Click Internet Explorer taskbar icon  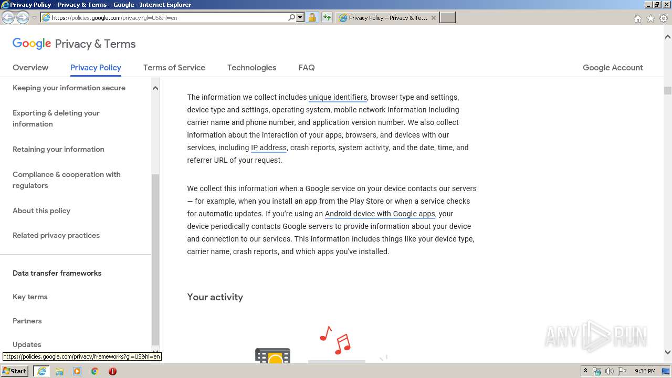pos(41,371)
